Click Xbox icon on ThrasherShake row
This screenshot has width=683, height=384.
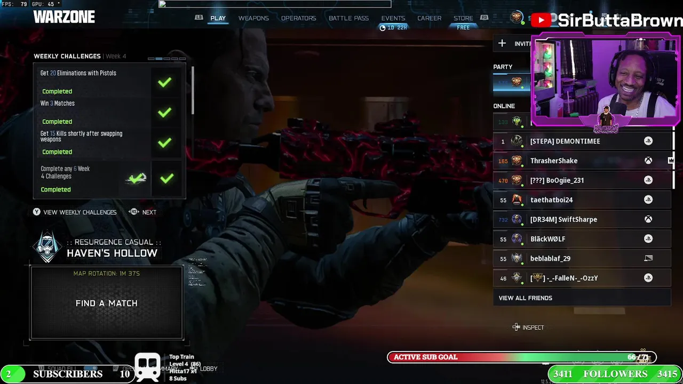tap(648, 161)
